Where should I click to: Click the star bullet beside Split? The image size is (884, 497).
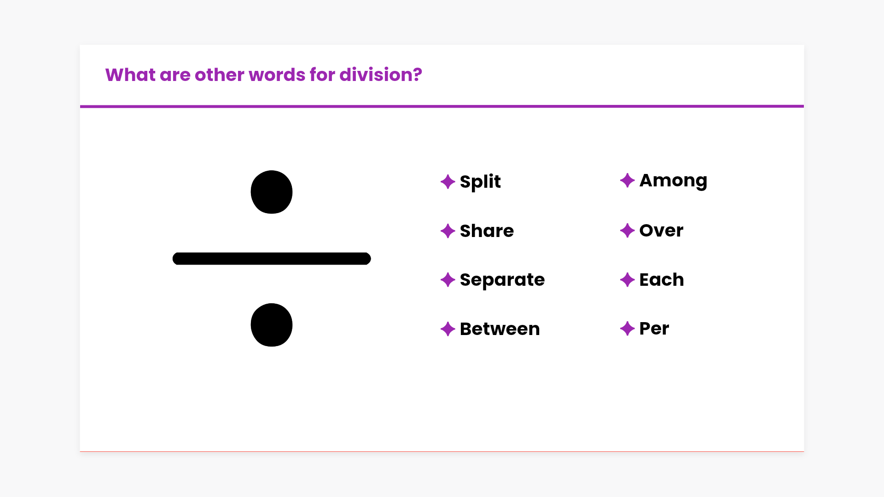[x=448, y=182]
